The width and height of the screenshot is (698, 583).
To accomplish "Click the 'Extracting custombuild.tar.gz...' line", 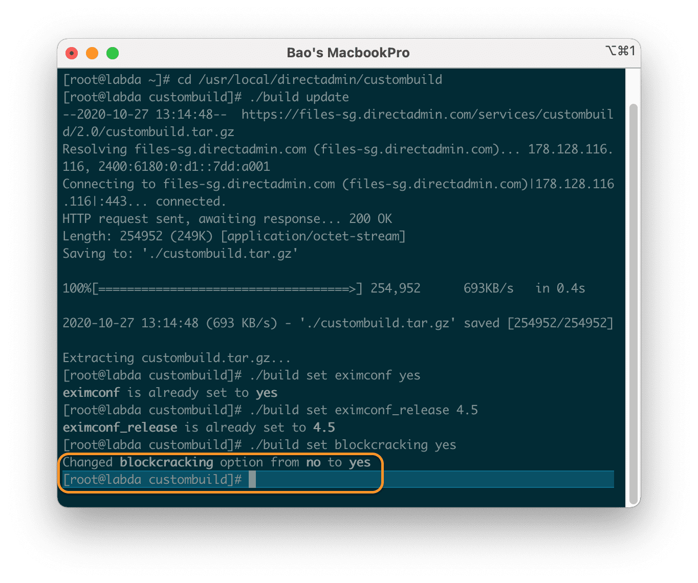I will coord(176,358).
